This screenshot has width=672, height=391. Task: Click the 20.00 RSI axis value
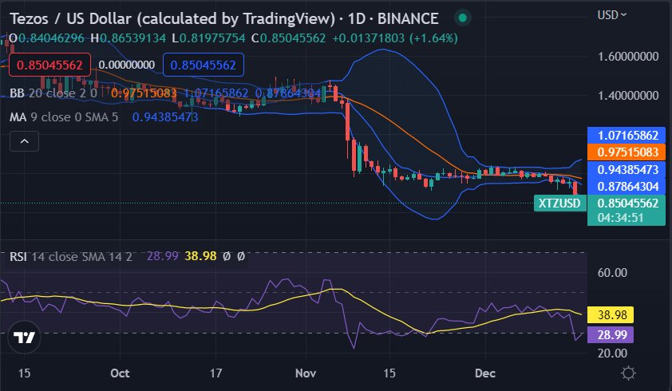(x=612, y=353)
